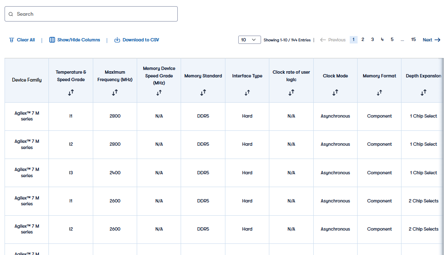Viewport: 445px width, 255px height.
Task: Sort by Clock rate of user logic
Action: [291, 92]
